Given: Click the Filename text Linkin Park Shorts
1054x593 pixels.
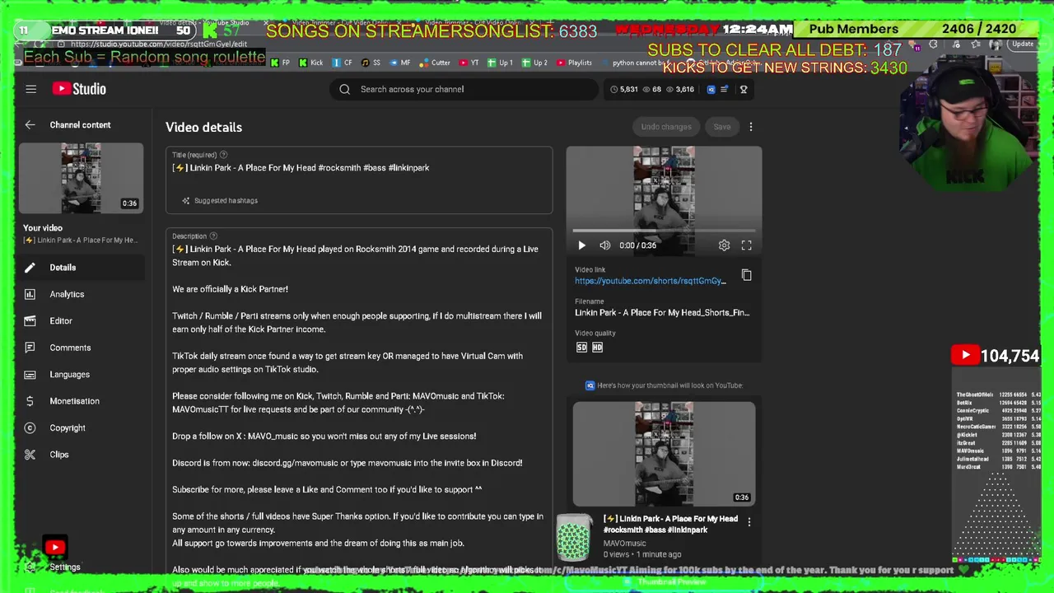Looking at the screenshot, I should [x=662, y=313].
